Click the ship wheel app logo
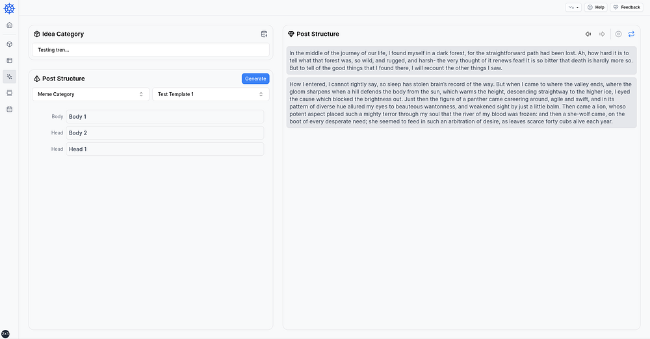Viewport: 650px width, 339px height. click(9, 8)
